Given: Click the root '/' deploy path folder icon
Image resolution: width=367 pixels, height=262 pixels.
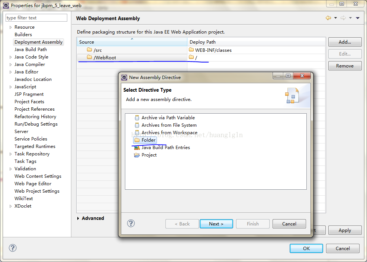Looking at the screenshot, I should point(191,57).
